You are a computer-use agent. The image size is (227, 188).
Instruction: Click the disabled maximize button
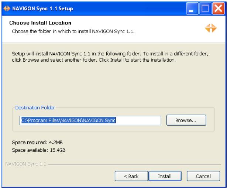(x=205, y=8)
